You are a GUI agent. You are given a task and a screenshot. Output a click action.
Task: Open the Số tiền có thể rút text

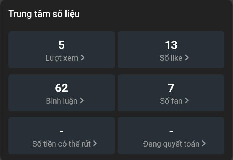coord(62,144)
